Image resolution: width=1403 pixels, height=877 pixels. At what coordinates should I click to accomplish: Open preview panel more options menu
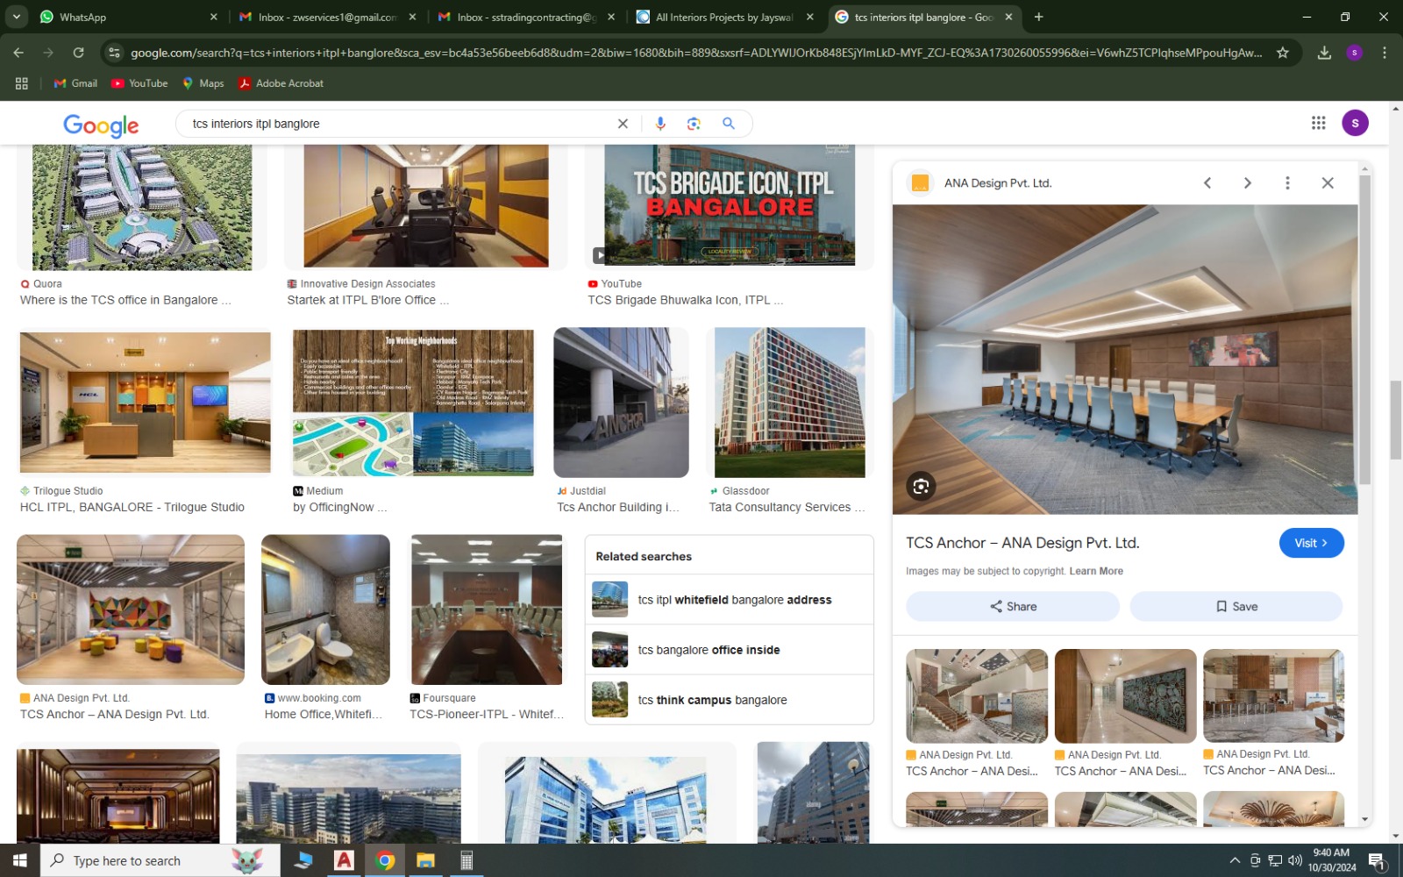[1287, 182]
